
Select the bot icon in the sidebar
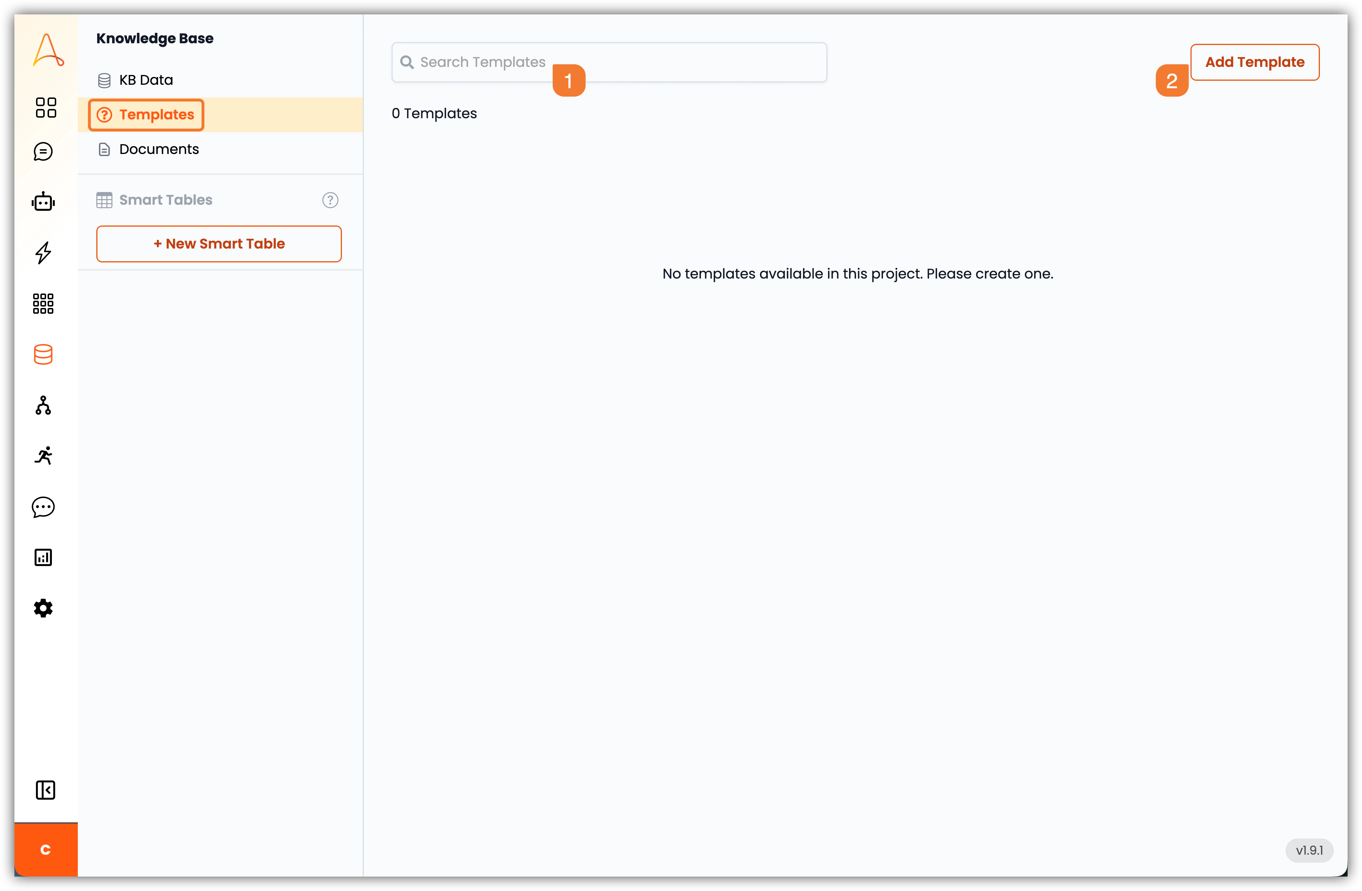44,202
